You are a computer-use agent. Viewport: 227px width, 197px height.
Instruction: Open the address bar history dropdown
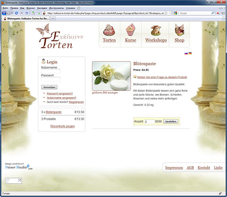point(169,13)
